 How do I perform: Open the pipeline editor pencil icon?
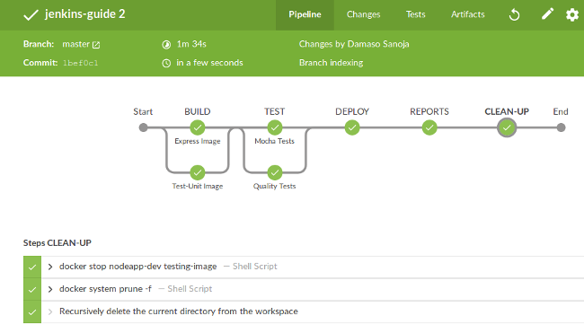[547, 14]
